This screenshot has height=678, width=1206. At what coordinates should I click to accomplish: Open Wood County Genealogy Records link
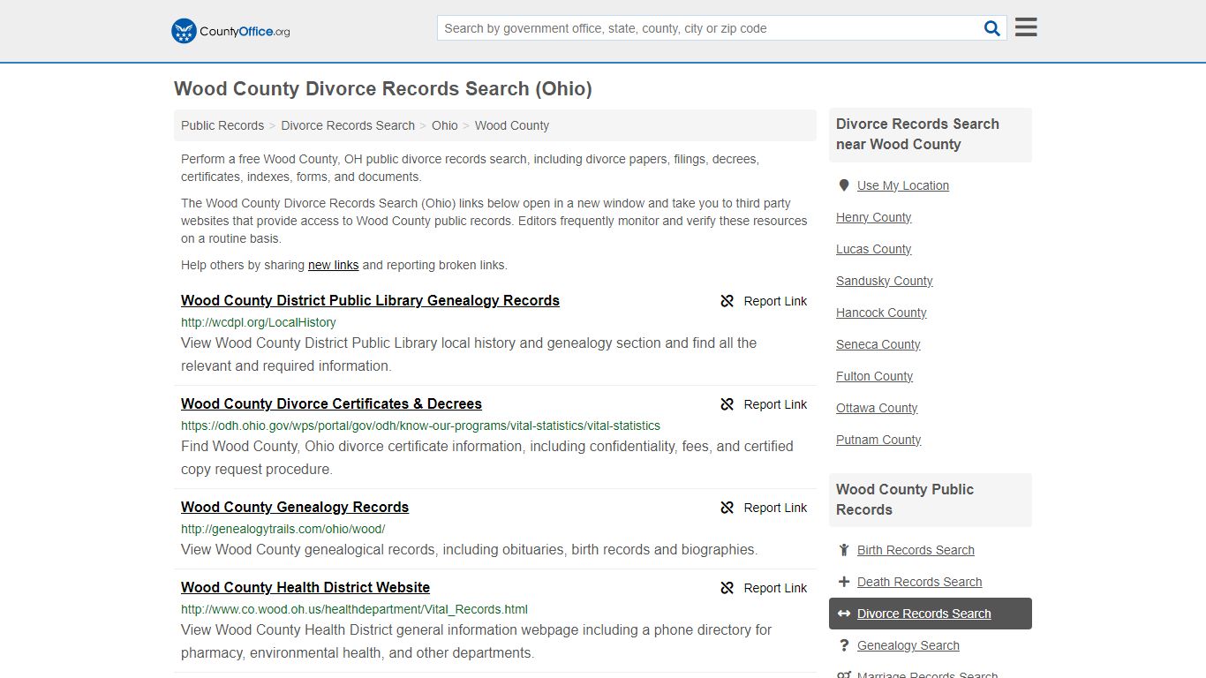(295, 507)
